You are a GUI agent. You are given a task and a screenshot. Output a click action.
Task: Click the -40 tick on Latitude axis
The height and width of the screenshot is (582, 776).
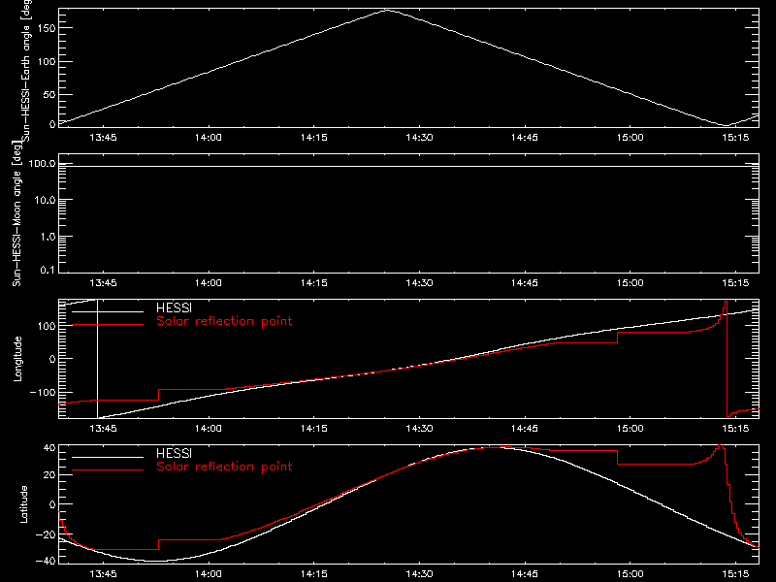tap(46, 562)
